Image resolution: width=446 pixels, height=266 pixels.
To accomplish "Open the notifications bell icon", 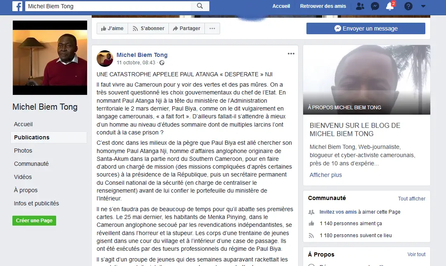I will 390,6.
